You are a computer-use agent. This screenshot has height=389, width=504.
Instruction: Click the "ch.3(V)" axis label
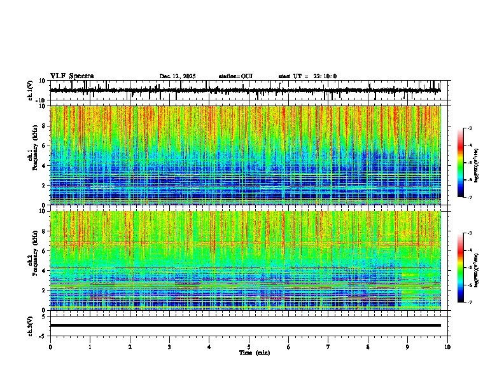point(31,326)
